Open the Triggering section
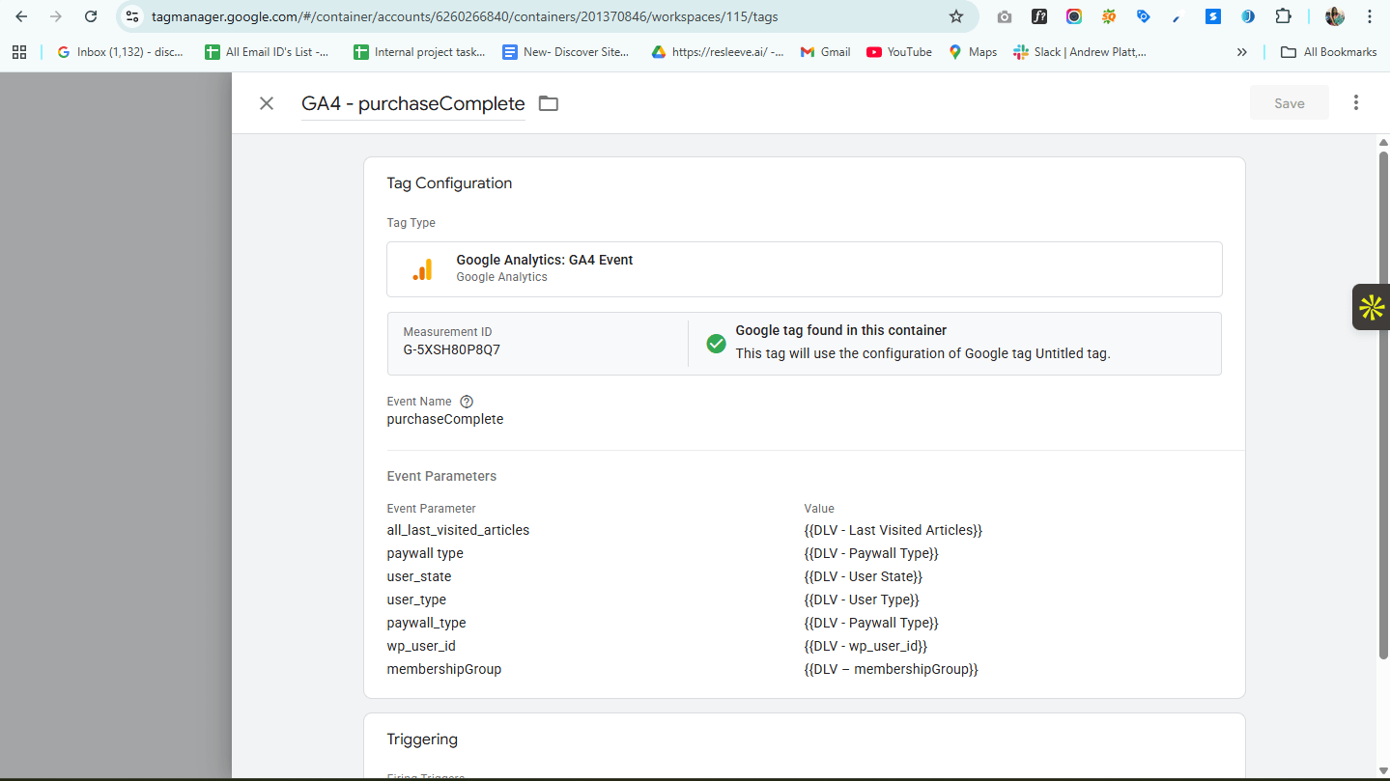The width and height of the screenshot is (1390, 781). coord(422,739)
